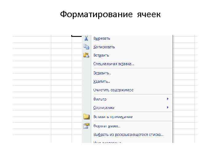Choose Вставить next to the clipboard icon
The height and width of the screenshot is (166, 221).
[101, 55]
